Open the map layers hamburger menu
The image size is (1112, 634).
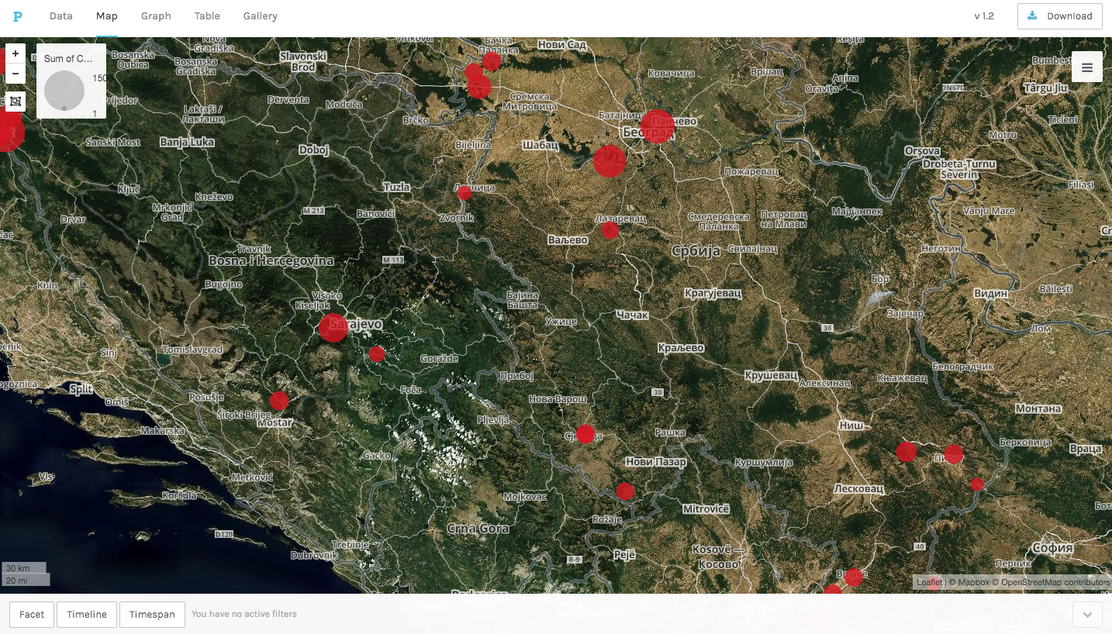[x=1087, y=67]
